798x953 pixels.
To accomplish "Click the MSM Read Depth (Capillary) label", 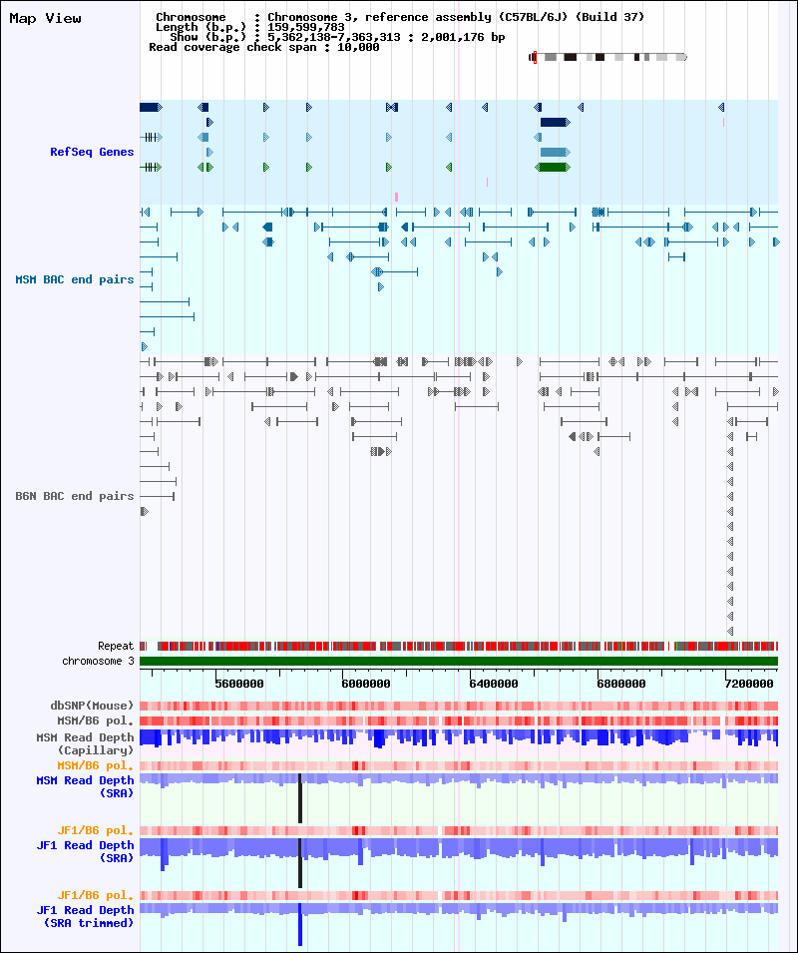I will tap(85, 743).
